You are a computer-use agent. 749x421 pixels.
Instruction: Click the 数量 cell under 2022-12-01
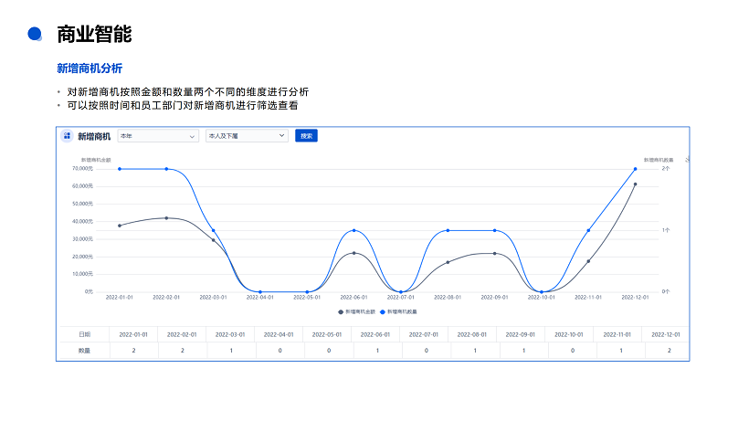[668, 351]
